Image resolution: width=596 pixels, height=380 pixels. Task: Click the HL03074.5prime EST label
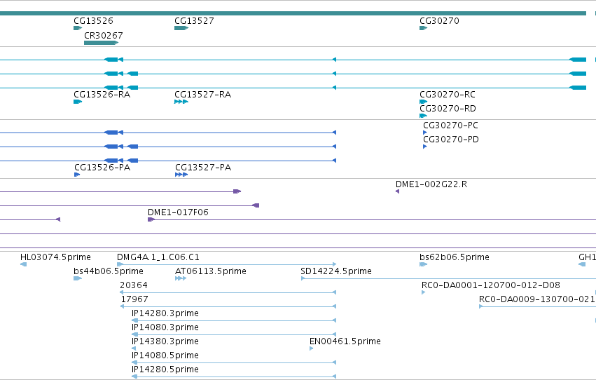coord(55,257)
